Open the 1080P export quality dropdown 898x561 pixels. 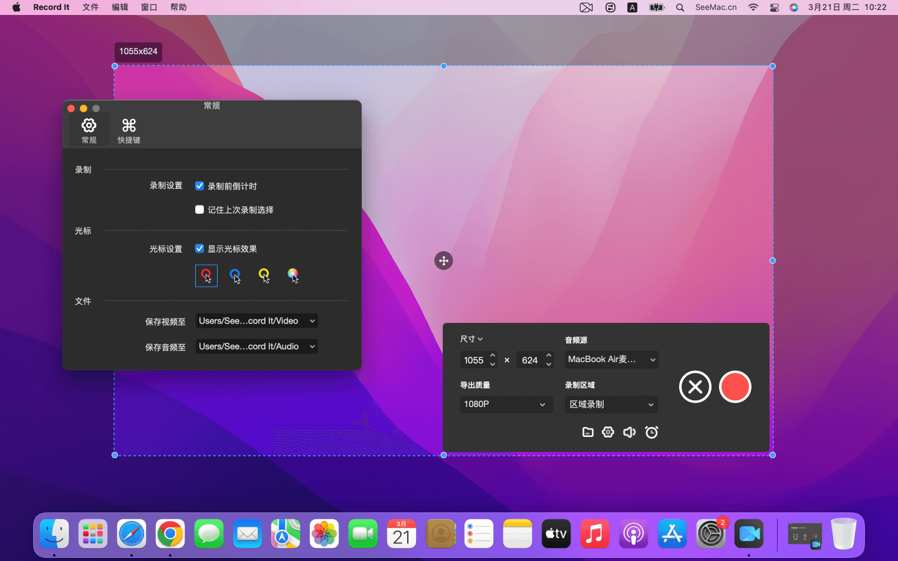(x=506, y=405)
